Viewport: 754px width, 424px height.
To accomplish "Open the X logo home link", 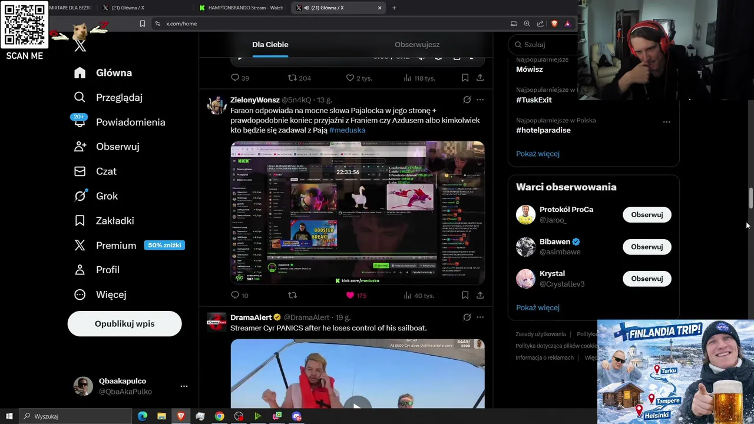I will [80, 45].
